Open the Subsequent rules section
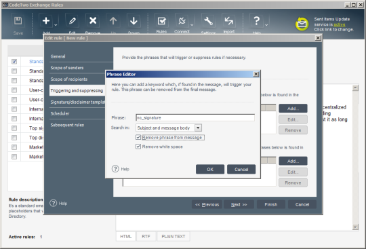Screen dimensions: 366x249 (67, 125)
